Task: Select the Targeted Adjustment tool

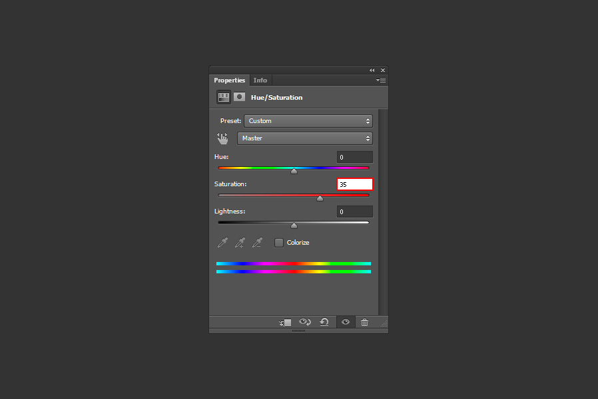Action: [222, 138]
